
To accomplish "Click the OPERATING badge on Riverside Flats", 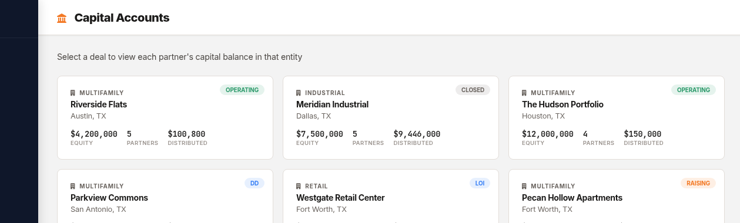I will [x=242, y=90].
